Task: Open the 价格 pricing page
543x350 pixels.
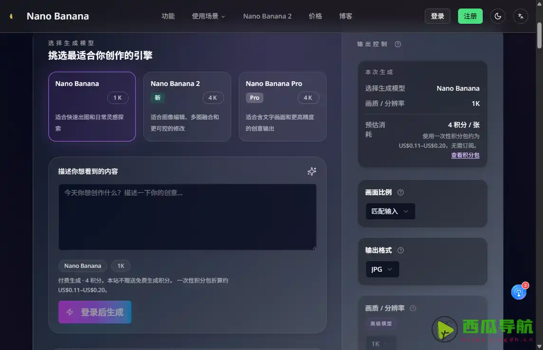Action: (315, 16)
